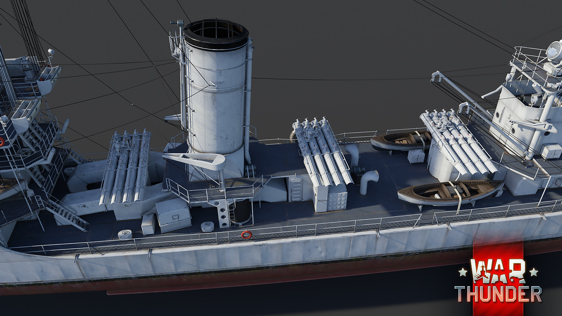Select the wooden boat nearest the railing

tap(451, 193)
